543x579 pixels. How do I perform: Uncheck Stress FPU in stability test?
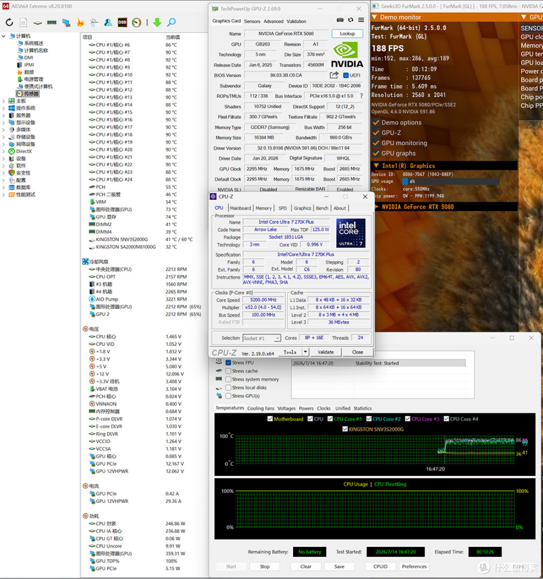[x=228, y=363]
